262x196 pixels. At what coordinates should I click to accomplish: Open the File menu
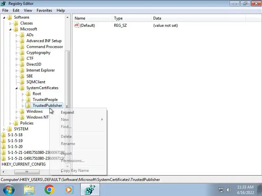5,10
